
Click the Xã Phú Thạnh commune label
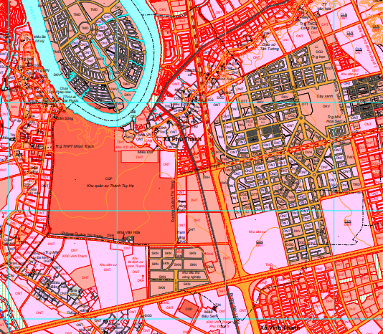tap(183, 139)
